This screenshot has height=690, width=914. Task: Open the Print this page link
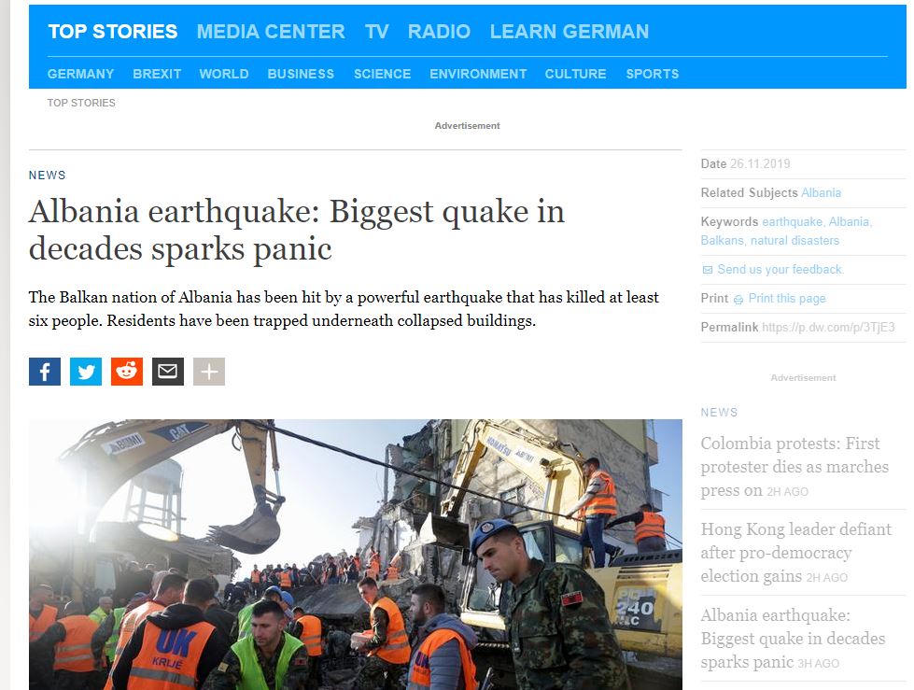click(x=787, y=299)
